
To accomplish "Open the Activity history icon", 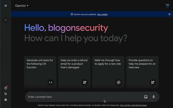I will click(6, 94).
